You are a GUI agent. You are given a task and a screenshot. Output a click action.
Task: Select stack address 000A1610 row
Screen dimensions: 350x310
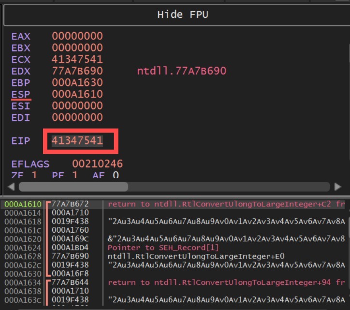pyautogui.click(x=23, y=205)
